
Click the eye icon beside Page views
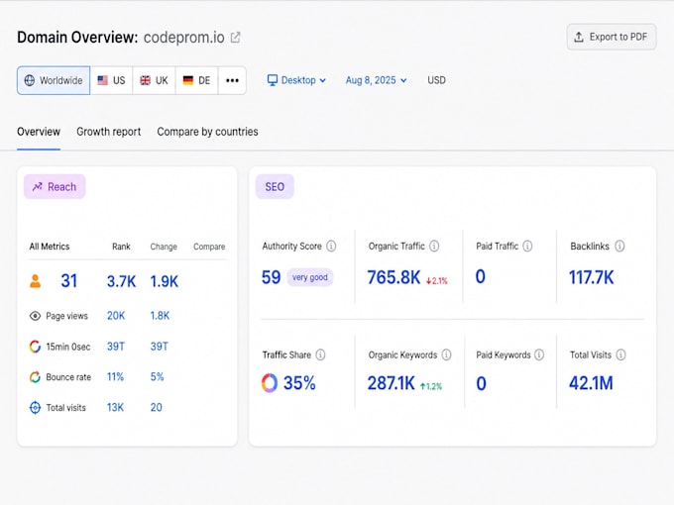(35, 316)
